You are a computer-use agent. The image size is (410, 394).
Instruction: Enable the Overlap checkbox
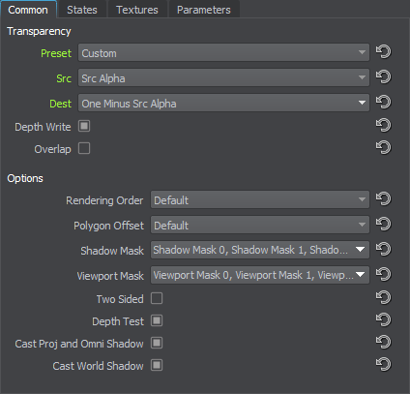(84, 148)
